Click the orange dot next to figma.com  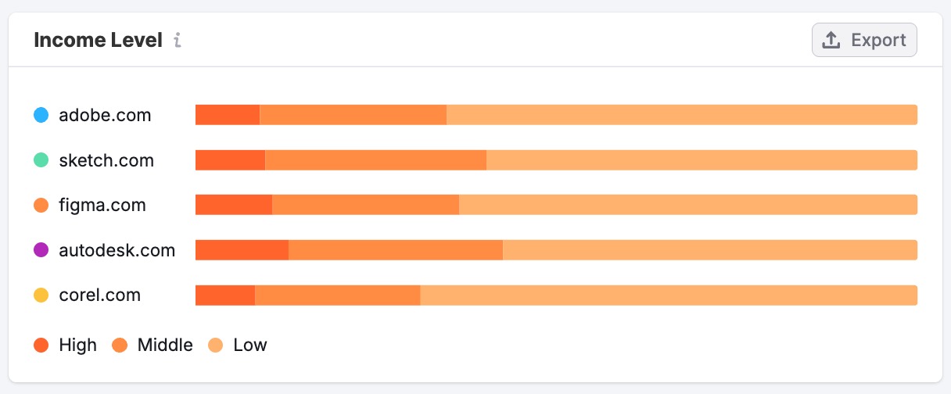click(x=41, y=206)
